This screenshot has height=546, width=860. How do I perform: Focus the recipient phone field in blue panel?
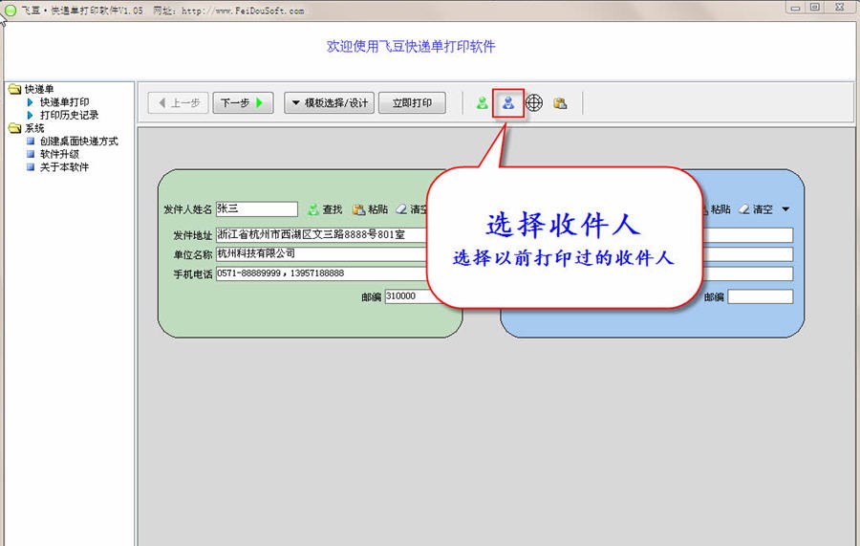point(748,273)
